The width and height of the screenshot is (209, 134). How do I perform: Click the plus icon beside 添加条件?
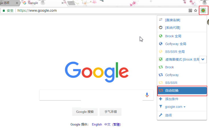[x=161, y=99]
